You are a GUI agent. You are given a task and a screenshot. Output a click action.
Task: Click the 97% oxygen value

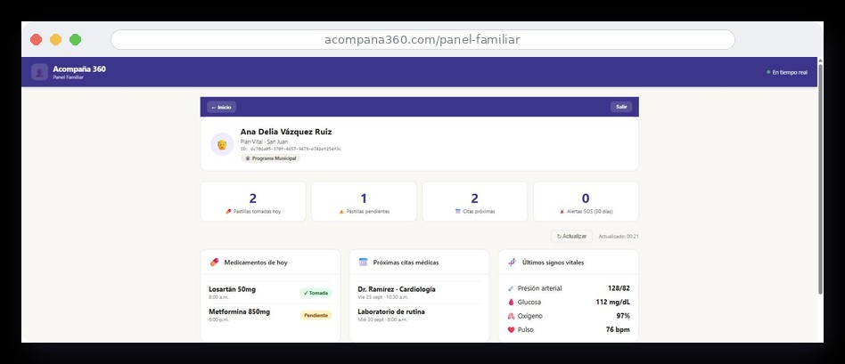pos(624,316)
